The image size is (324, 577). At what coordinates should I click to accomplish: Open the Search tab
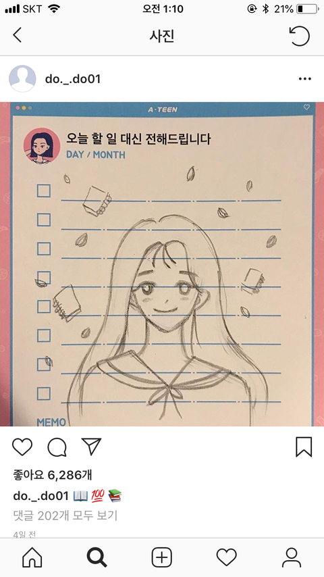[97, 557]
